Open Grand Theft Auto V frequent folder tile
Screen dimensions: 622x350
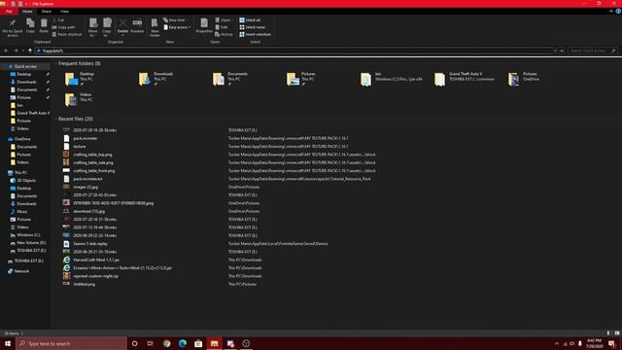pos(465,79)
